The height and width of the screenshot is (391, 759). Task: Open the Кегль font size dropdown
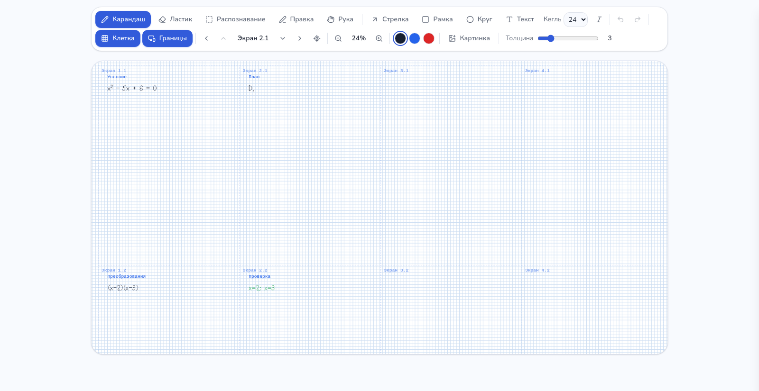[576, 19]
